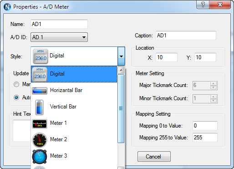
Task: Increase the Major Tickmark Count stepper
Action: point(214,83)
